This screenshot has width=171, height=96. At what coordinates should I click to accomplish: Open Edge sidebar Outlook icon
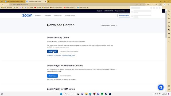click(169, 34)
